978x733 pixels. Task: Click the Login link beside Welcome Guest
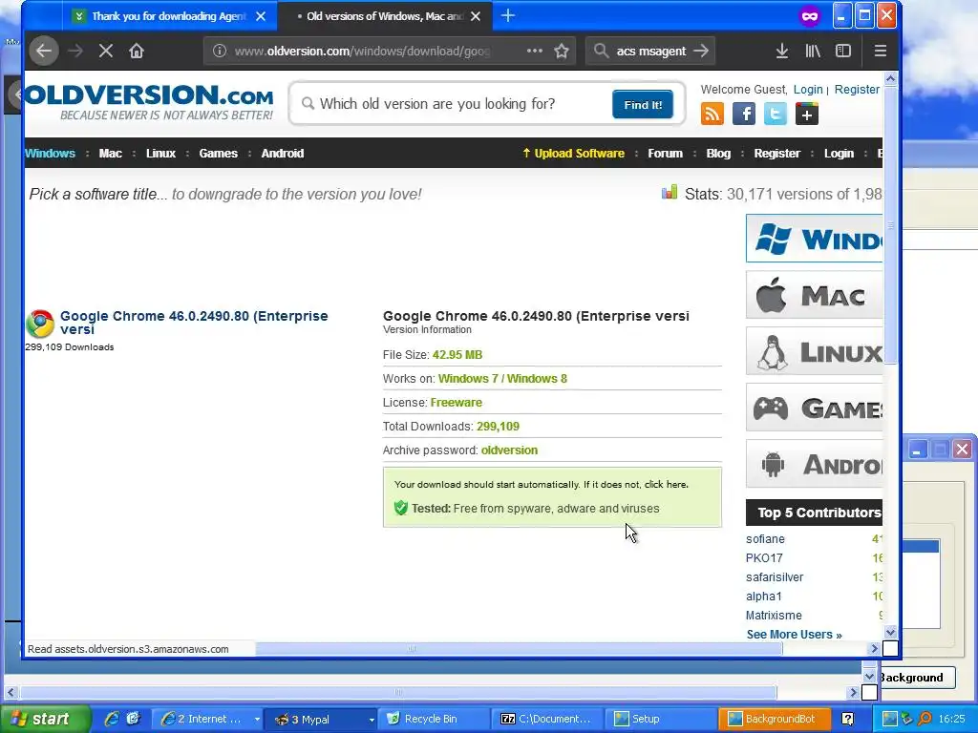pos(808,90)
